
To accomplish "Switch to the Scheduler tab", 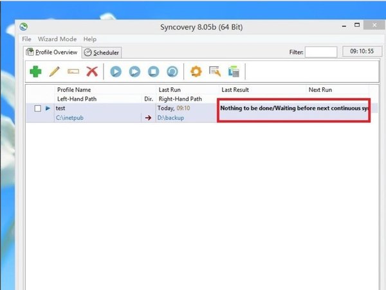I will click(x=102, y=53).
